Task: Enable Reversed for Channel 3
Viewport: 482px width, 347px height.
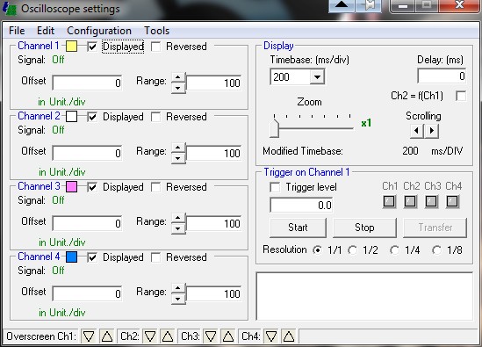Action: (156, 187)
